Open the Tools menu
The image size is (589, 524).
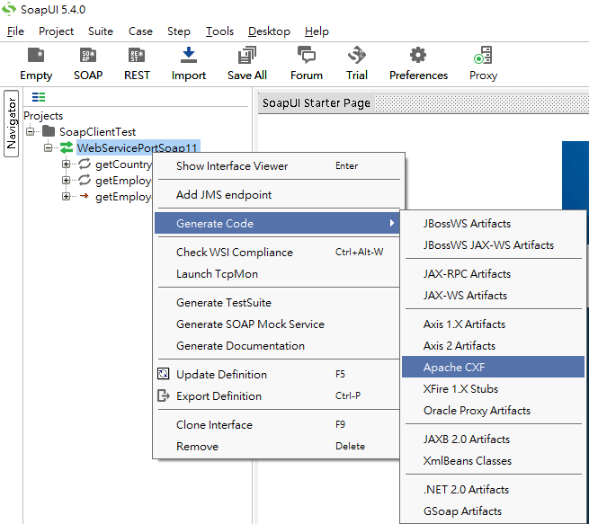219,31
